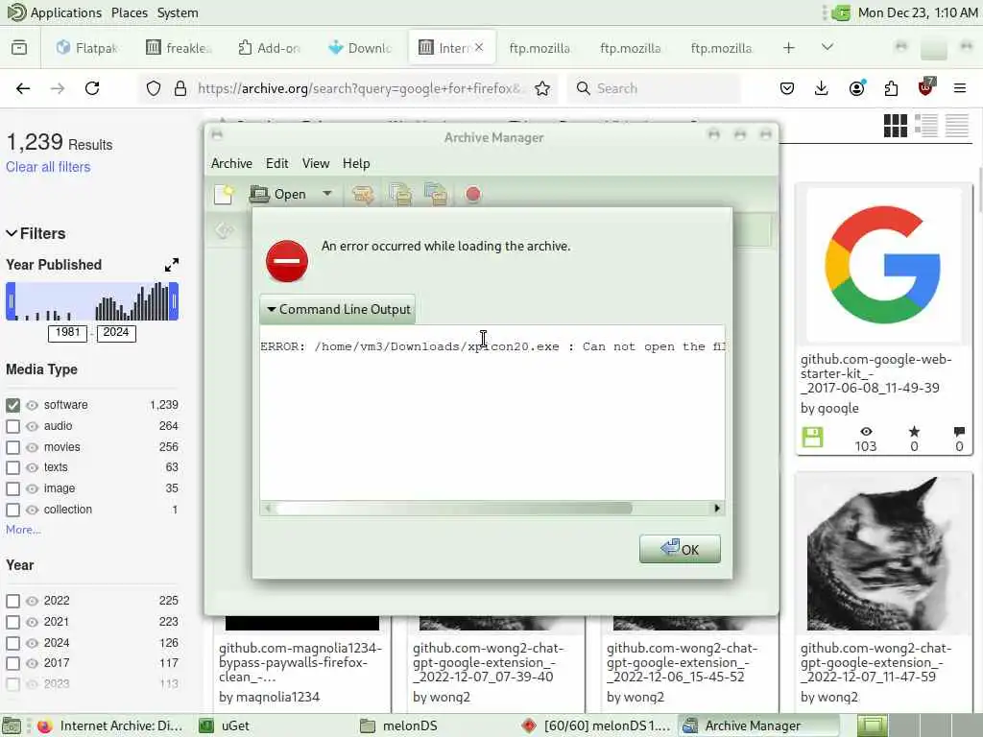Check the 2017 year checkbox
The width and height of the screenshot is (983, 737).
pos(13,663)
